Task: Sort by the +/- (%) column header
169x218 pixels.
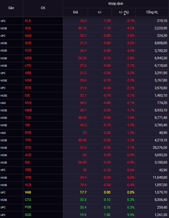Action: (124, 12)
